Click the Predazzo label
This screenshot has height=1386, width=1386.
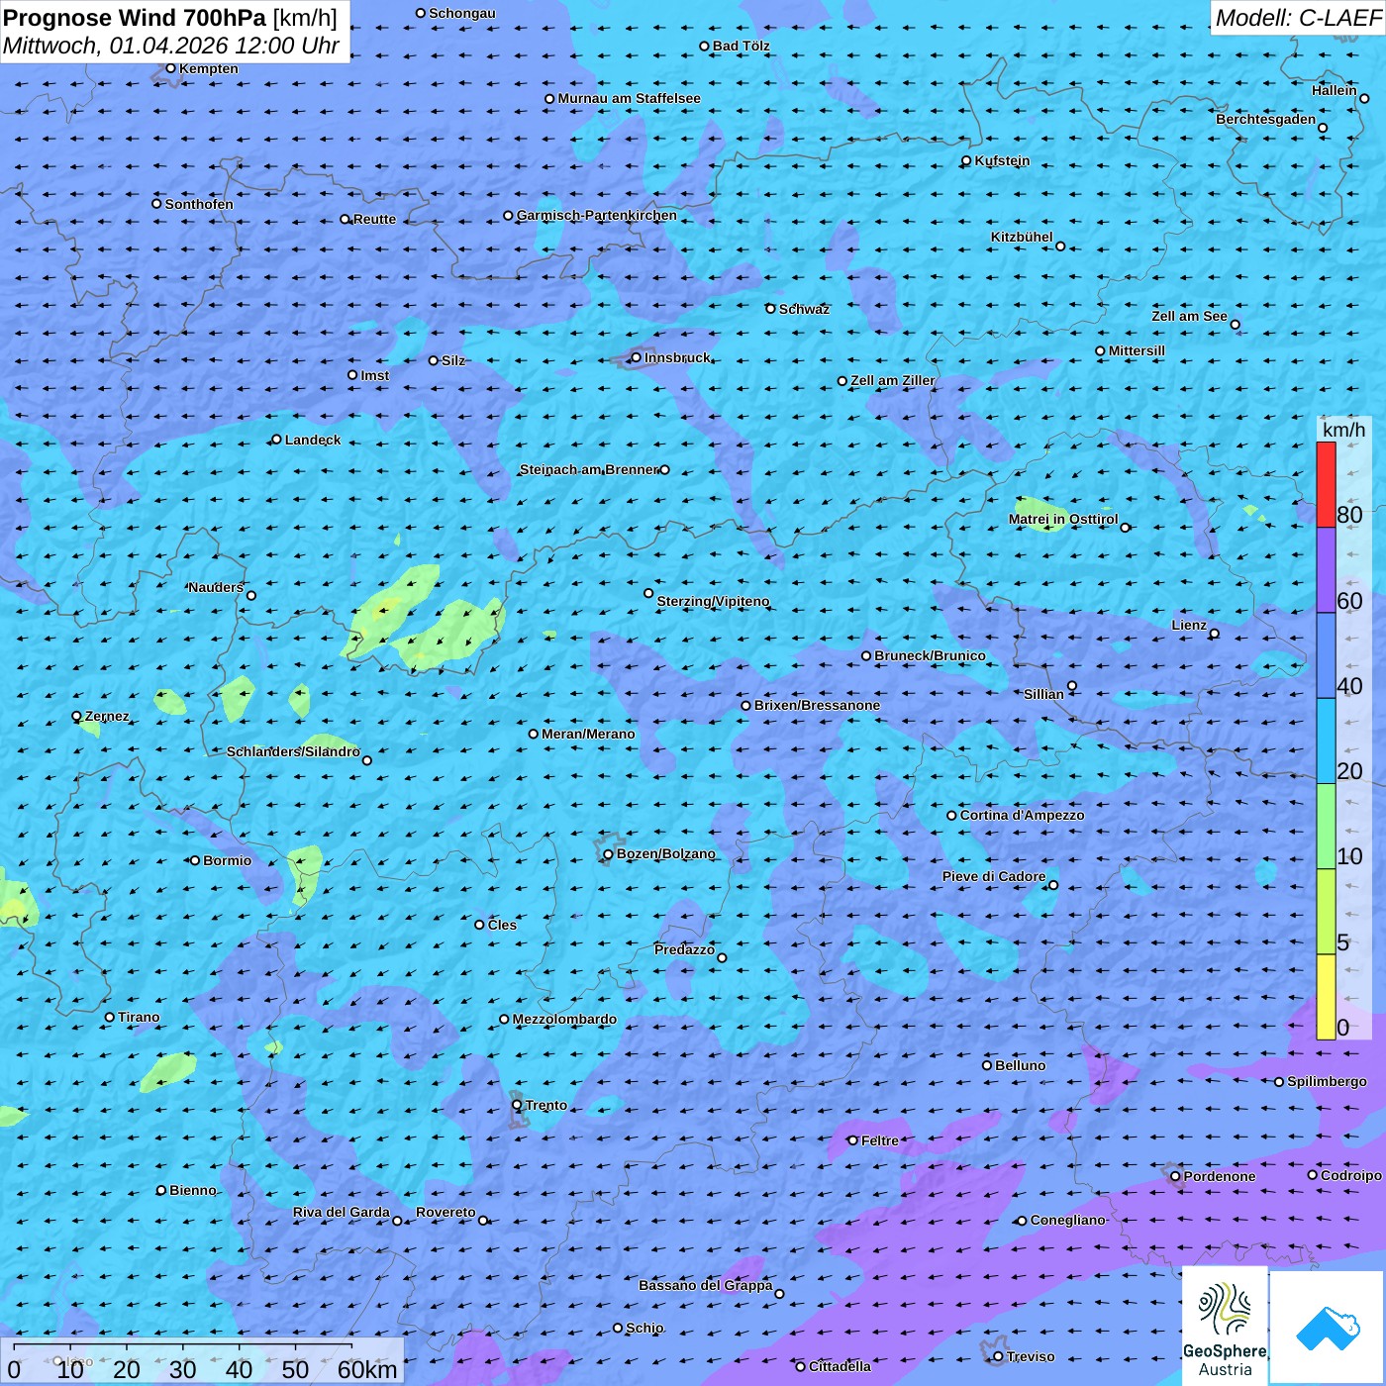(684, 949)
